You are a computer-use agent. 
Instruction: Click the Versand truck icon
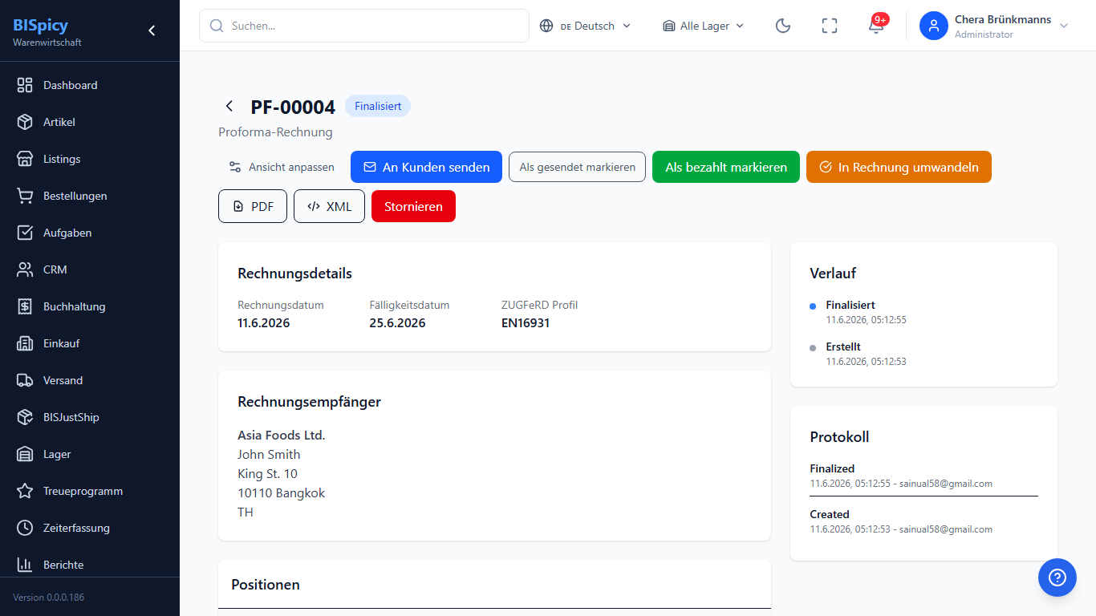coord(25,380)
